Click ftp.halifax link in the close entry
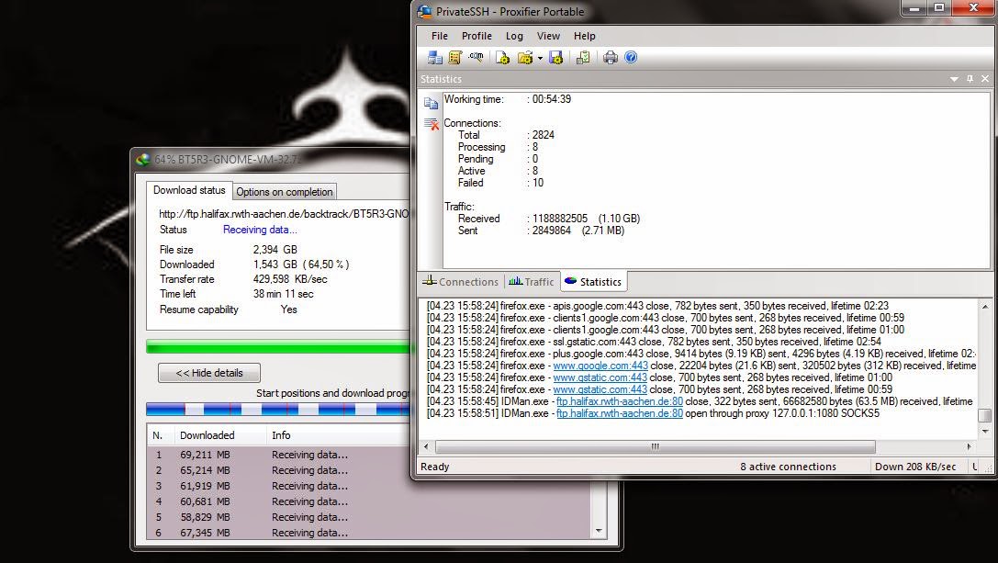Viewport: 998px width, 563px height. tap(620, 401)
